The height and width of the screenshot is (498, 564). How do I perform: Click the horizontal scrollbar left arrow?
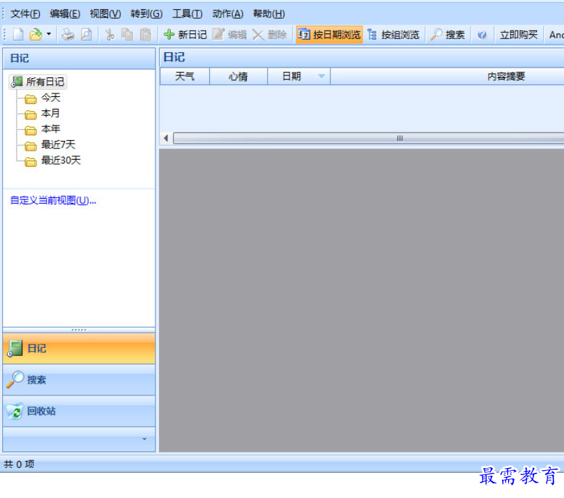pos(166,138)
